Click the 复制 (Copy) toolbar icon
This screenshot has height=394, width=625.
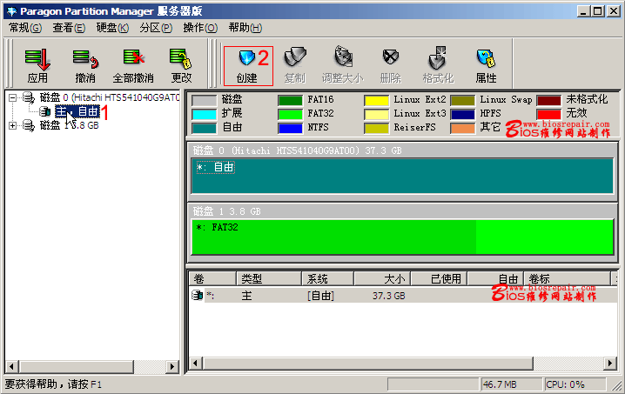[x=295, y=64]
